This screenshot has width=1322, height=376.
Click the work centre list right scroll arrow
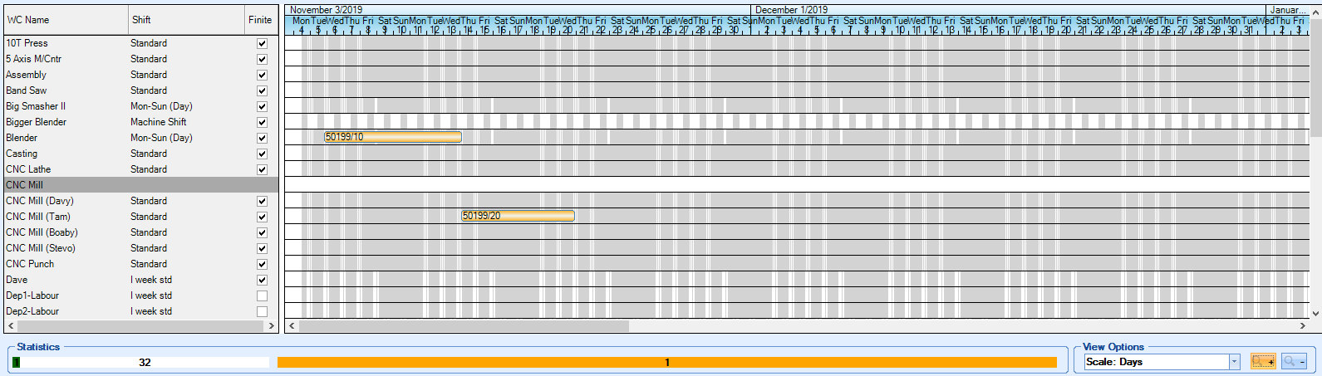pos(272,326)
